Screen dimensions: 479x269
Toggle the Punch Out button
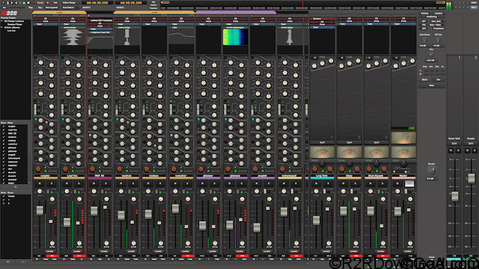[x=55, y=3]
